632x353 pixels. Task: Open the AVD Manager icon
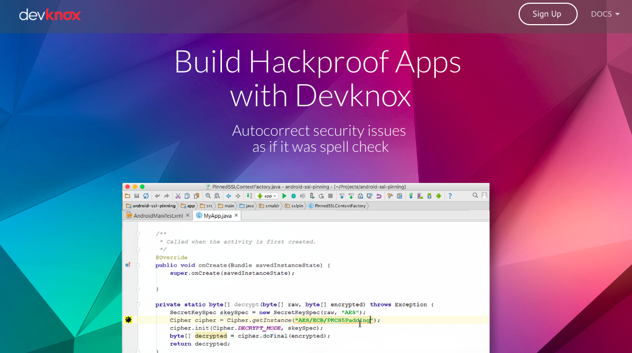[420, 196]
